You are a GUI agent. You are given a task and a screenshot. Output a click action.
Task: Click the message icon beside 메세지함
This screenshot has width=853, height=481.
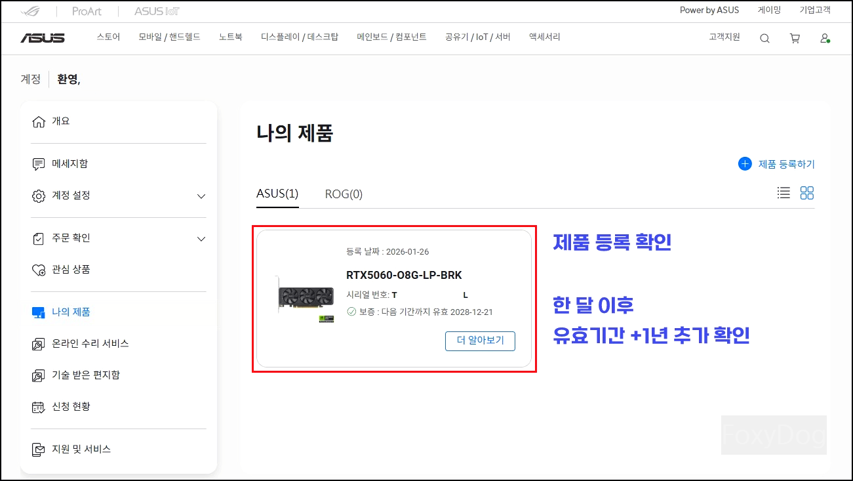(x=39, y=164)
